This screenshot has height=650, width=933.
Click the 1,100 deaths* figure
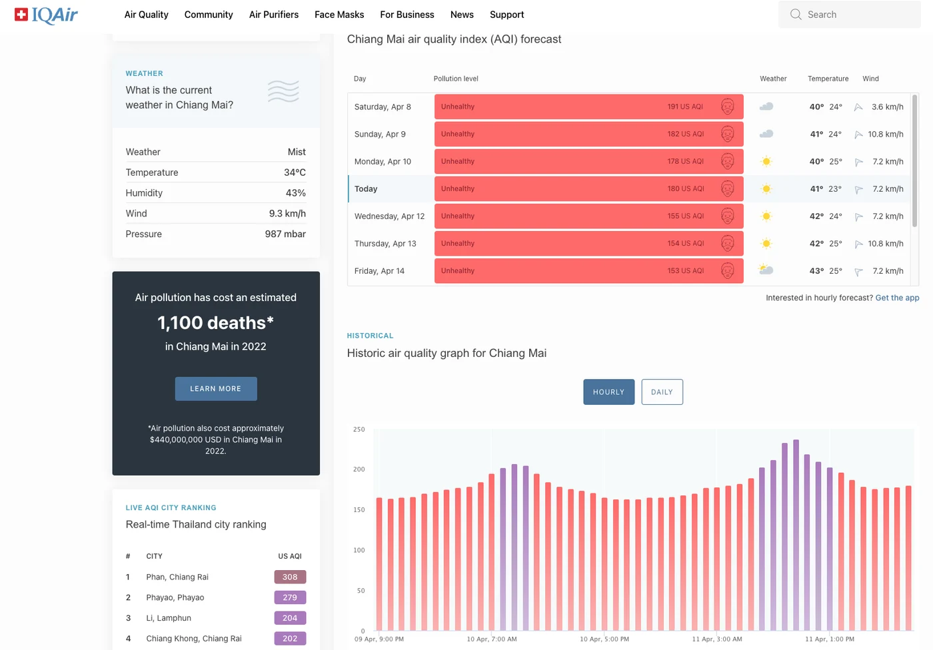pyautogui.click(x=216, y=323)
